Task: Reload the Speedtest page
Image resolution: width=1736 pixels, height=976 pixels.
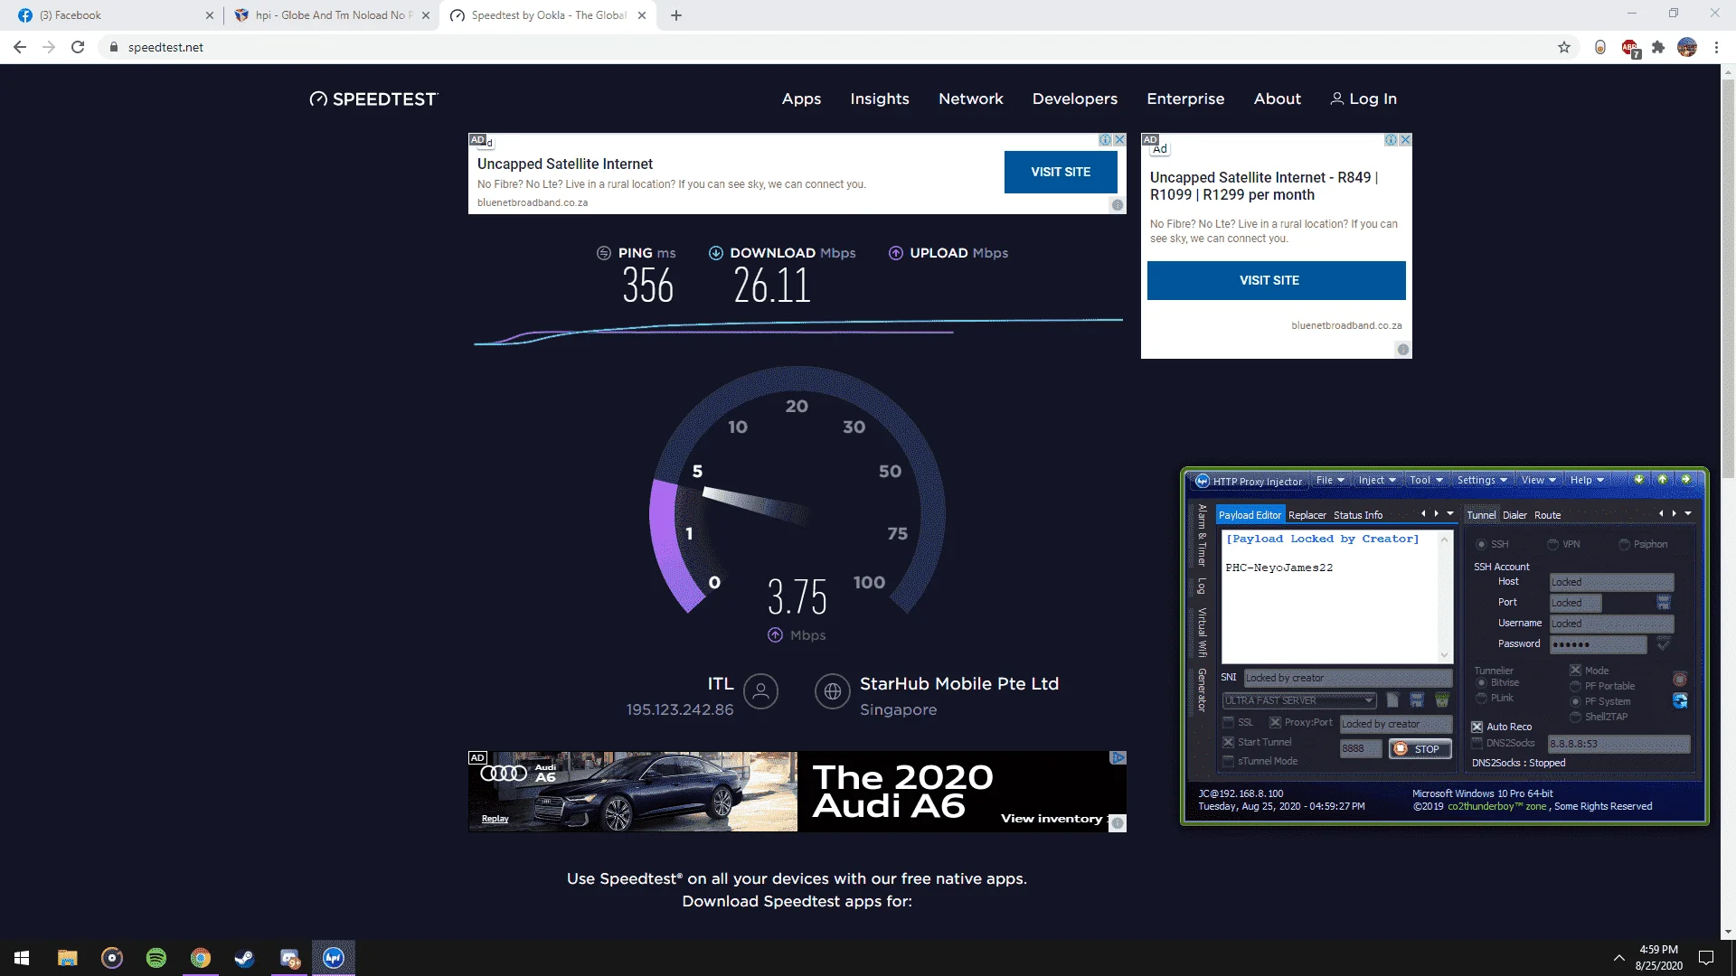Action: click(x=78, y=47)
